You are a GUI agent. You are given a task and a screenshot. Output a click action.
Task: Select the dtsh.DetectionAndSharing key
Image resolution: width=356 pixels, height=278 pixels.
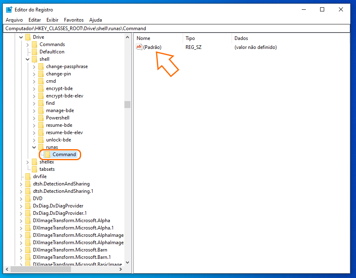61,184
